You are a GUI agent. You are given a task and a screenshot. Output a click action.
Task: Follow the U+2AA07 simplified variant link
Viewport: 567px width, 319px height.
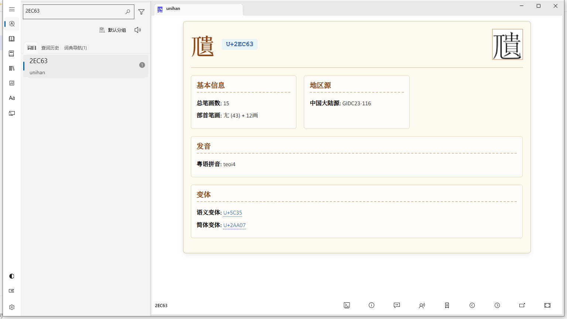point(234,225)
